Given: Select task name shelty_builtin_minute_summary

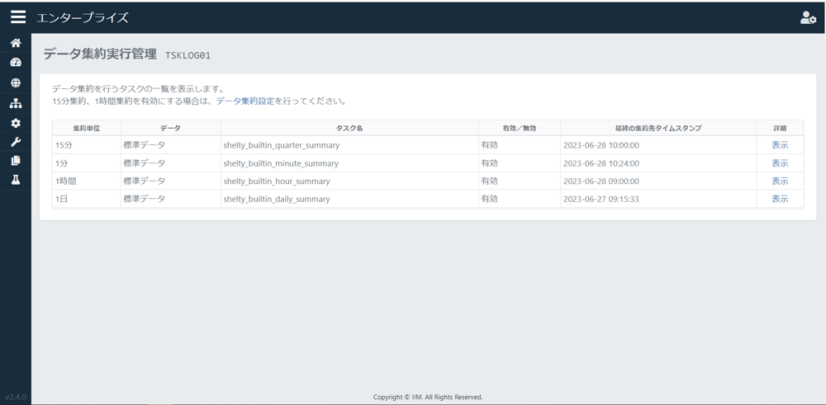Looking at the screenshot, I should click(x=281, y=163).
